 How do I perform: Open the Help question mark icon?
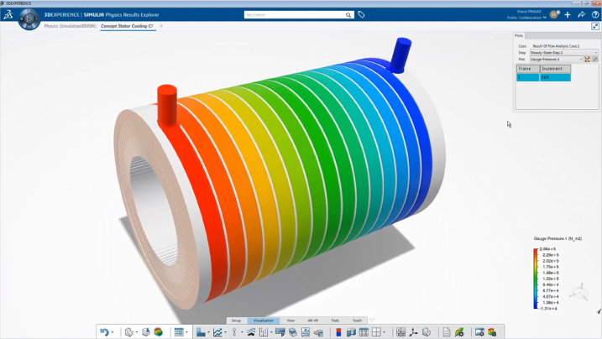(594, 15)
